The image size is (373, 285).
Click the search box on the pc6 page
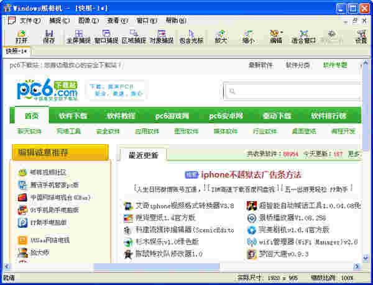click(x=292, y=91)
